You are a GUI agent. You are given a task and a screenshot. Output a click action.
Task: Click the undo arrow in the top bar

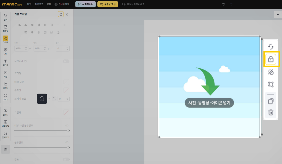(x=224, y=4)
